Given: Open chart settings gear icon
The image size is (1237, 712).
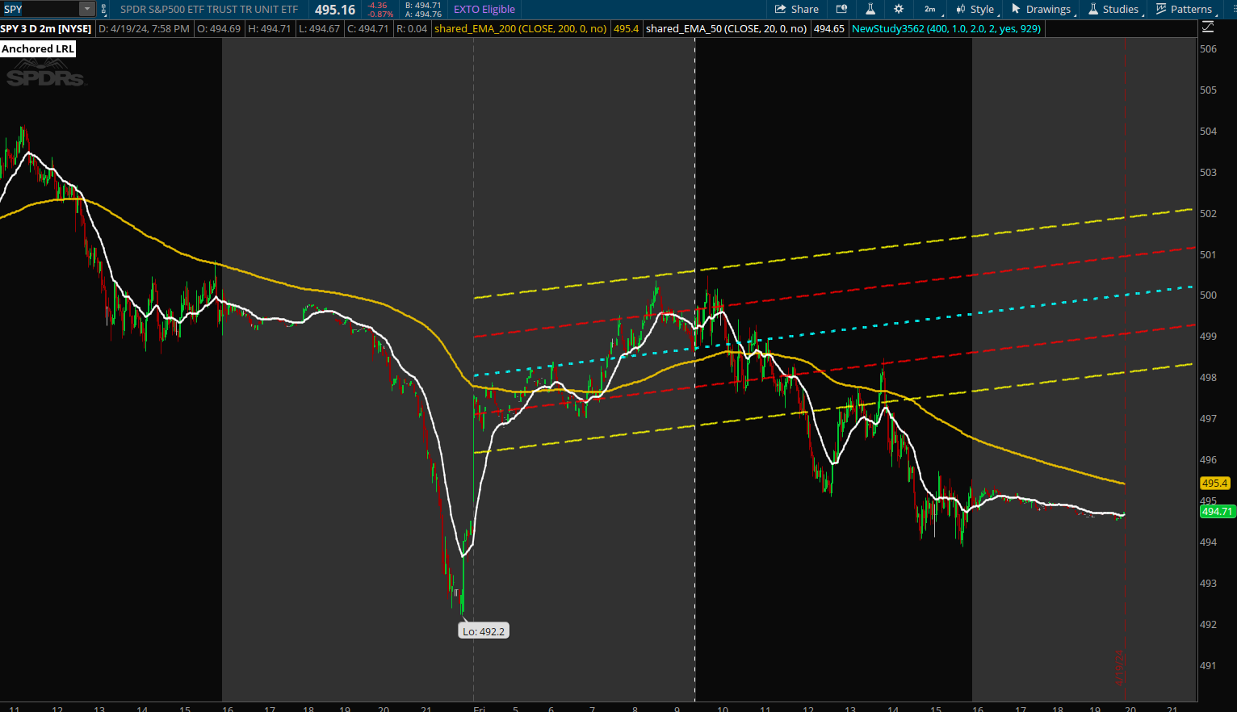Looking at the screenshot, I should (899, 10).
